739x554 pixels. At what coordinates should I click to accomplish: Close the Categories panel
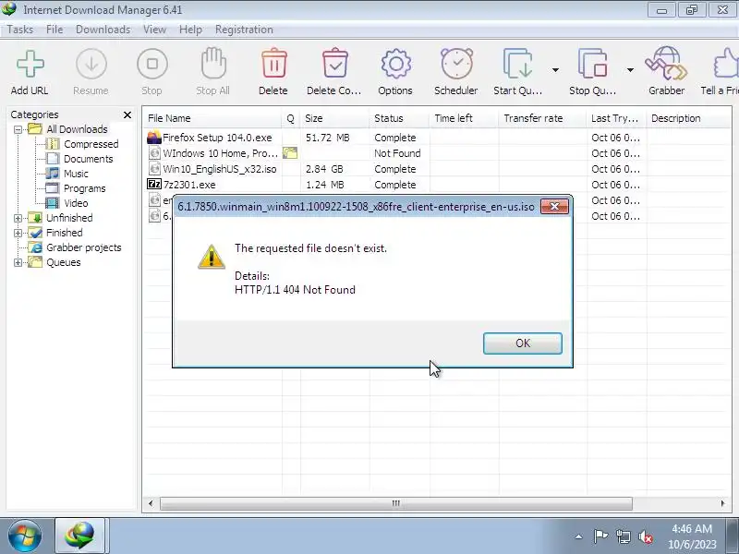point(127,114)
